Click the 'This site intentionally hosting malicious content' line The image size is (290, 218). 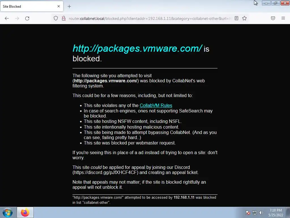[131, 127]
